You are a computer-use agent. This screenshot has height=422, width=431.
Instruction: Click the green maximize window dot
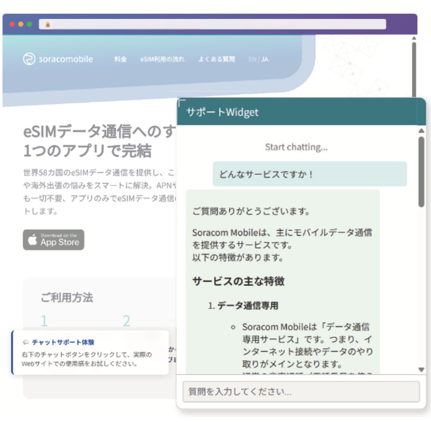(x=29, y=24)
